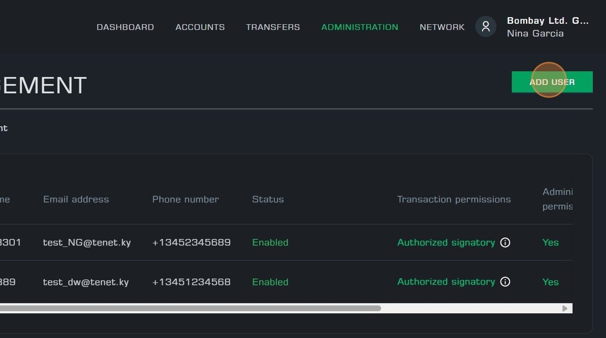The width and height of the screenshot is (606, 338).
Task: Click Enabled status for test_dw row
Action: pos(270,282)
